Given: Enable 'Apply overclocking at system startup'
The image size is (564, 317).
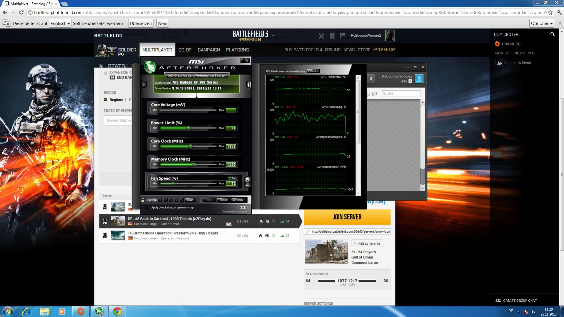Looking at the screenshot, I should pyautogui.click(x=147, y=208).
